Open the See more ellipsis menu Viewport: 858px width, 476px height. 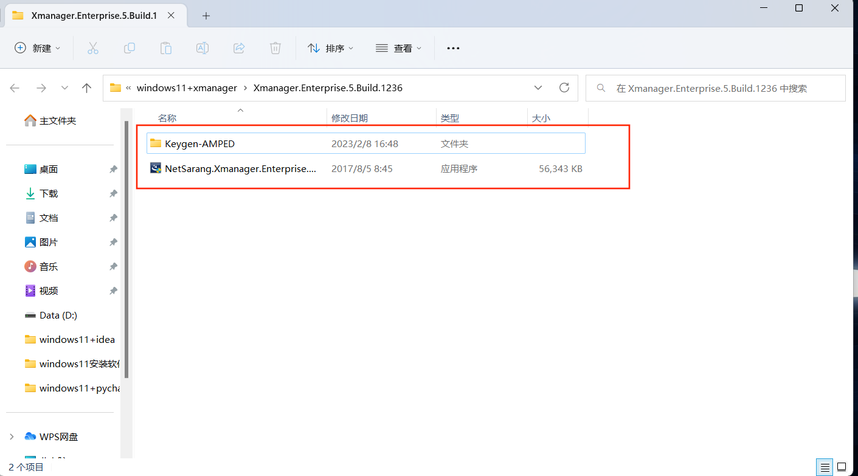pyautogui.click(x=453, y=48)
